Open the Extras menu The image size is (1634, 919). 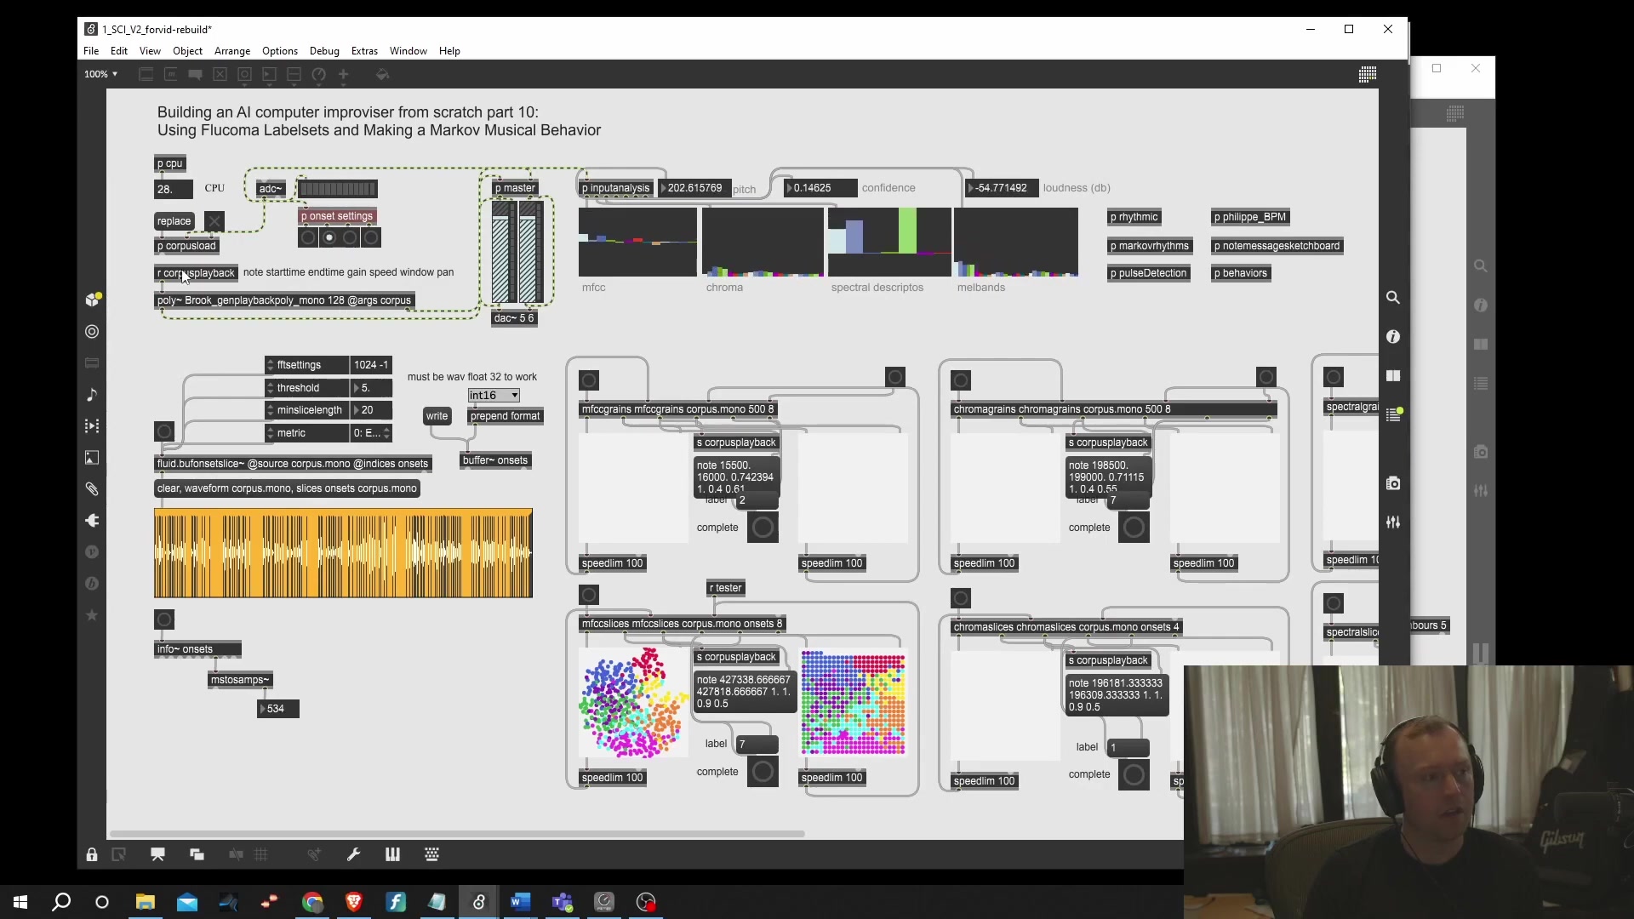[364, 51]
